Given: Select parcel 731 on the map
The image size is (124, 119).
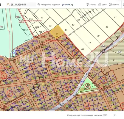Looking at the screenshot, I should click(40, 32).
